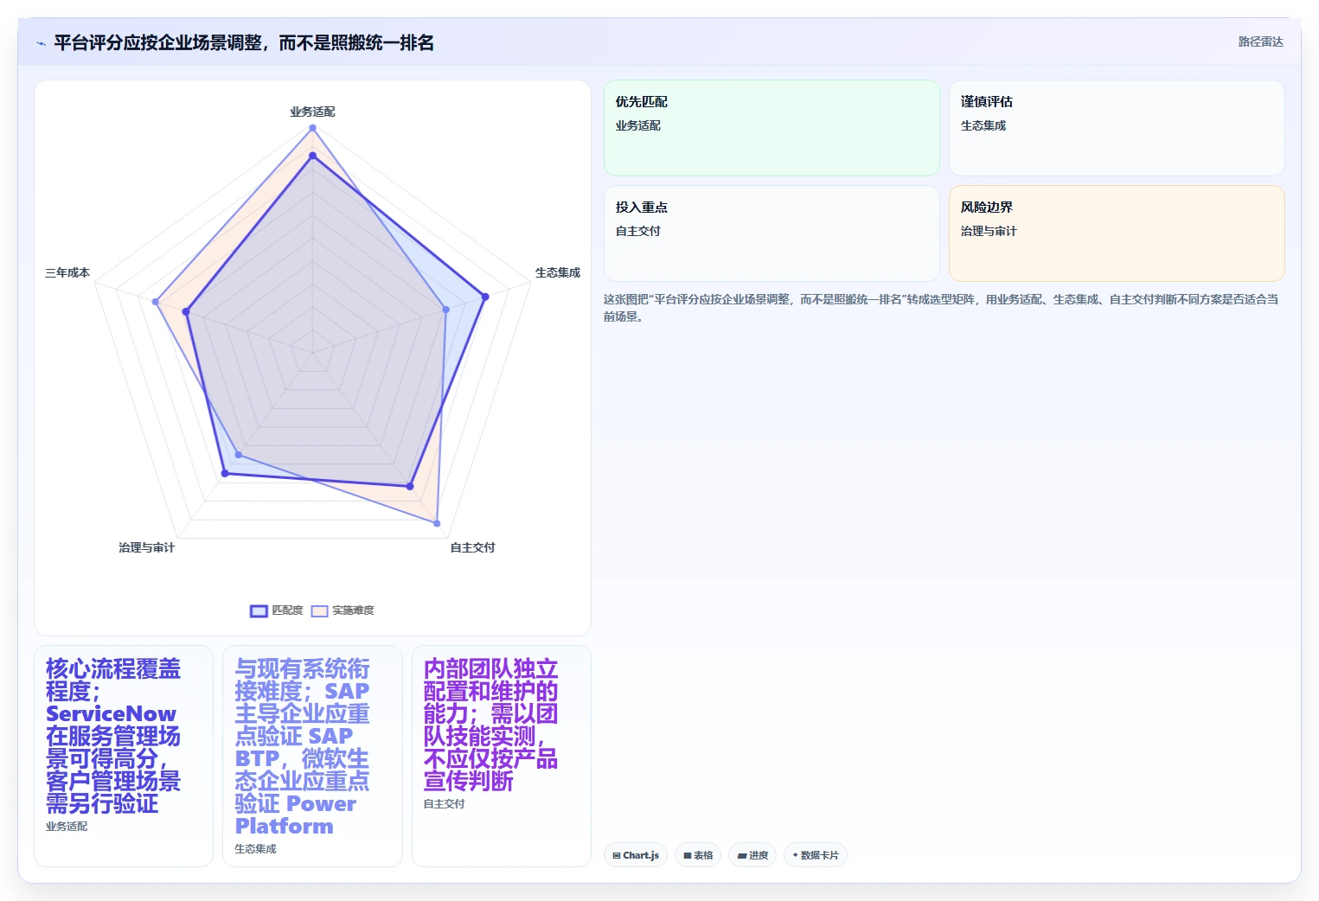
Task: Open the 风险边界 card
Action: [x=1117, y=233]
